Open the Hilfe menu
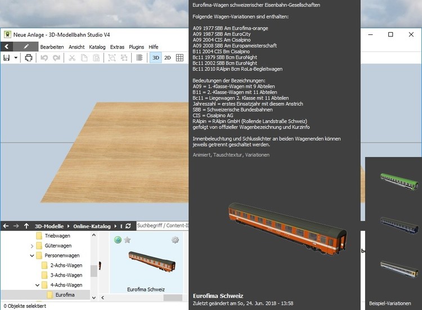422x310 pixels. (154, 47)
